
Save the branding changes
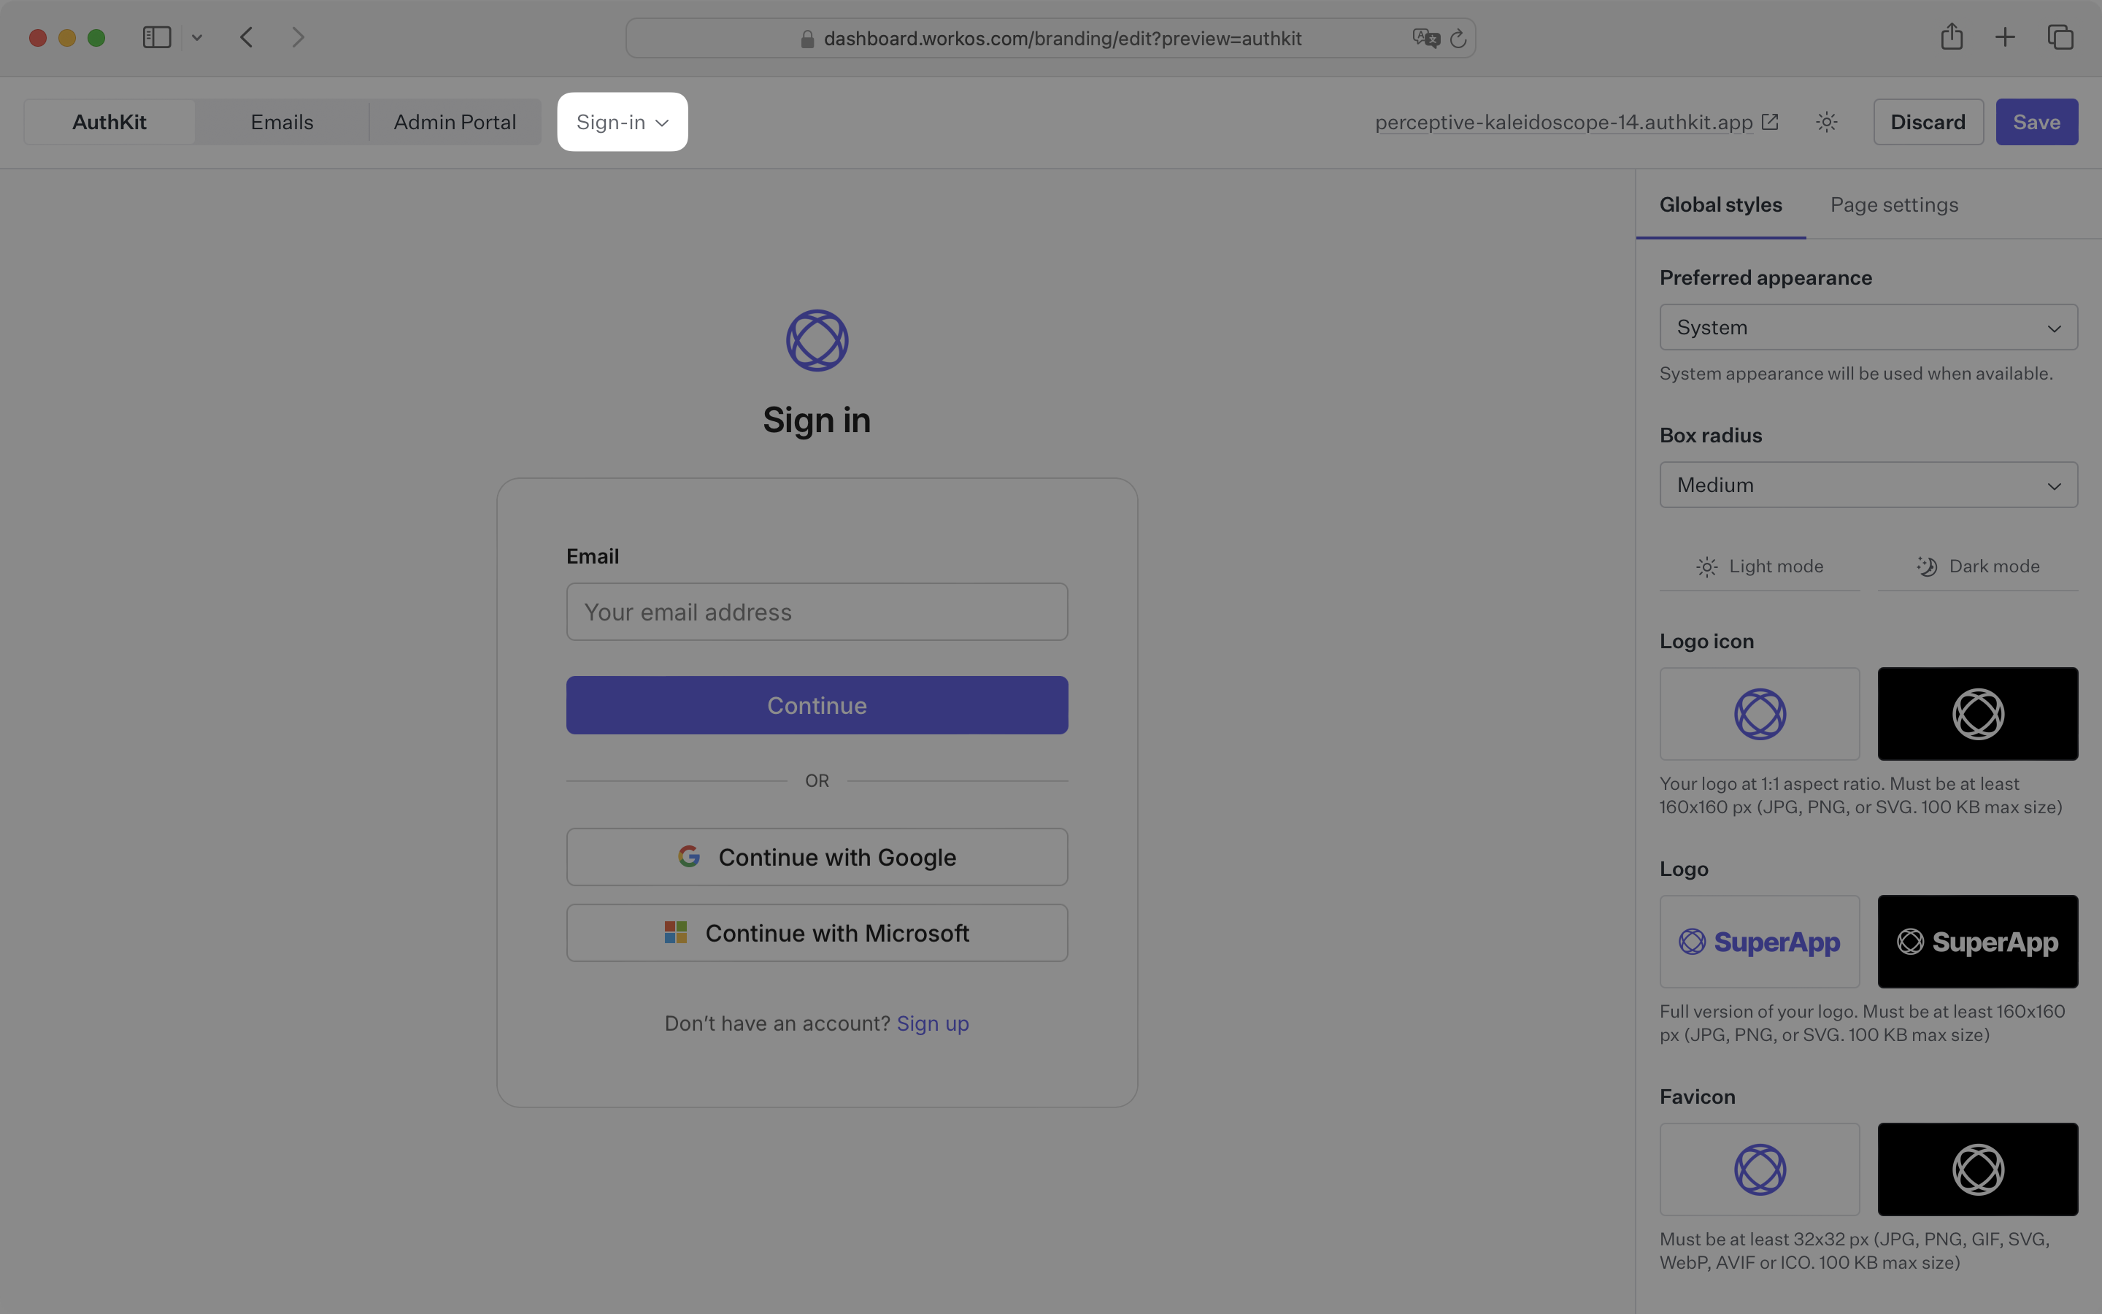(x=2036, y=122)
